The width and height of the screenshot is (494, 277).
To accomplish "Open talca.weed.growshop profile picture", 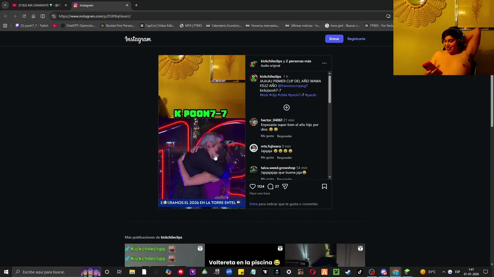I will coord(254,170).
